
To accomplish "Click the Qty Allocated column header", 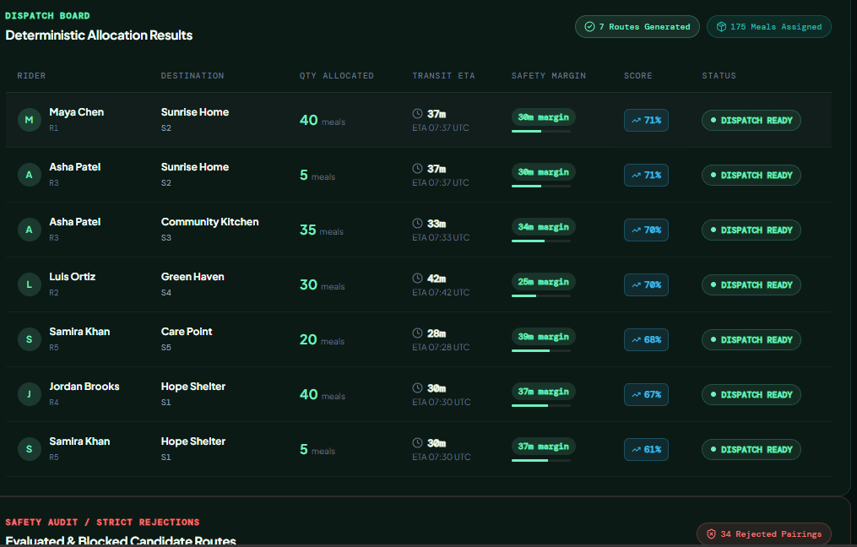I will click(337, 75).
